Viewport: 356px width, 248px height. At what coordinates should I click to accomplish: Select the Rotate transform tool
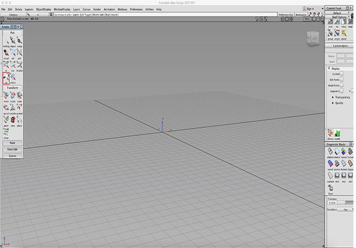(x=13, y=97)
